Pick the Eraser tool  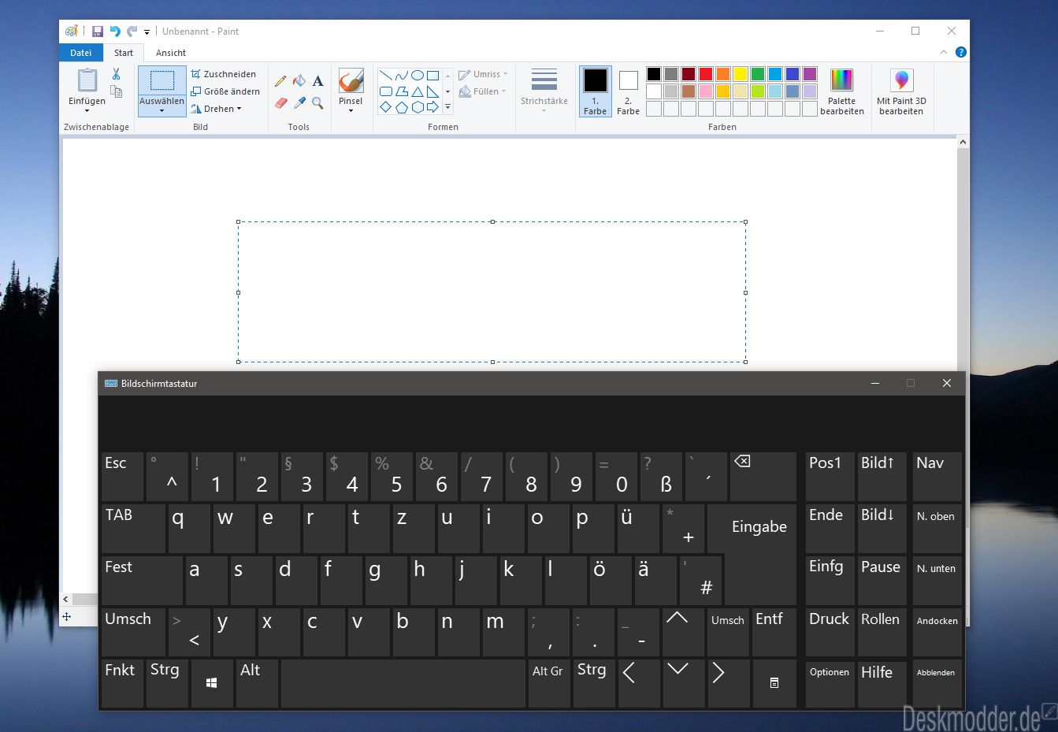point(280,103)
